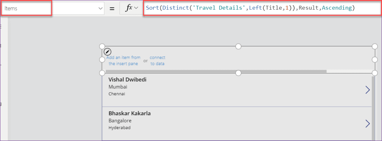Select the name 'Vishal Dwibedi'
Image resolution: width=382 pixels, height=141 pixels.
coord(128,79)
